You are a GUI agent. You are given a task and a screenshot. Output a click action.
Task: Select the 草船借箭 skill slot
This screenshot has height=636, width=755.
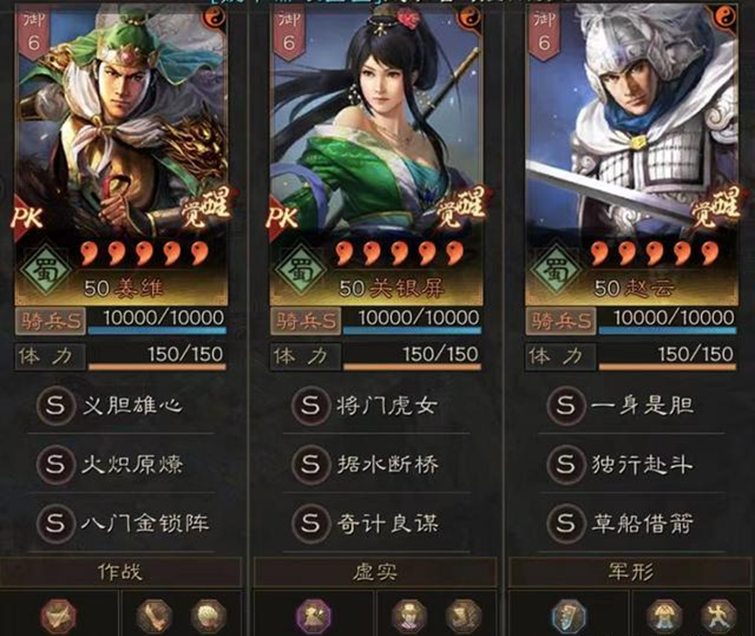[631, 523]
